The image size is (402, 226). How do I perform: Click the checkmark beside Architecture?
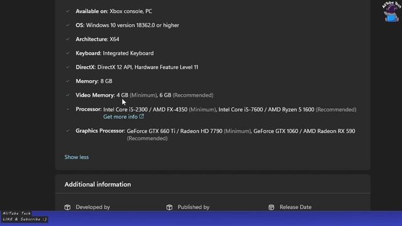pos(68,39)
